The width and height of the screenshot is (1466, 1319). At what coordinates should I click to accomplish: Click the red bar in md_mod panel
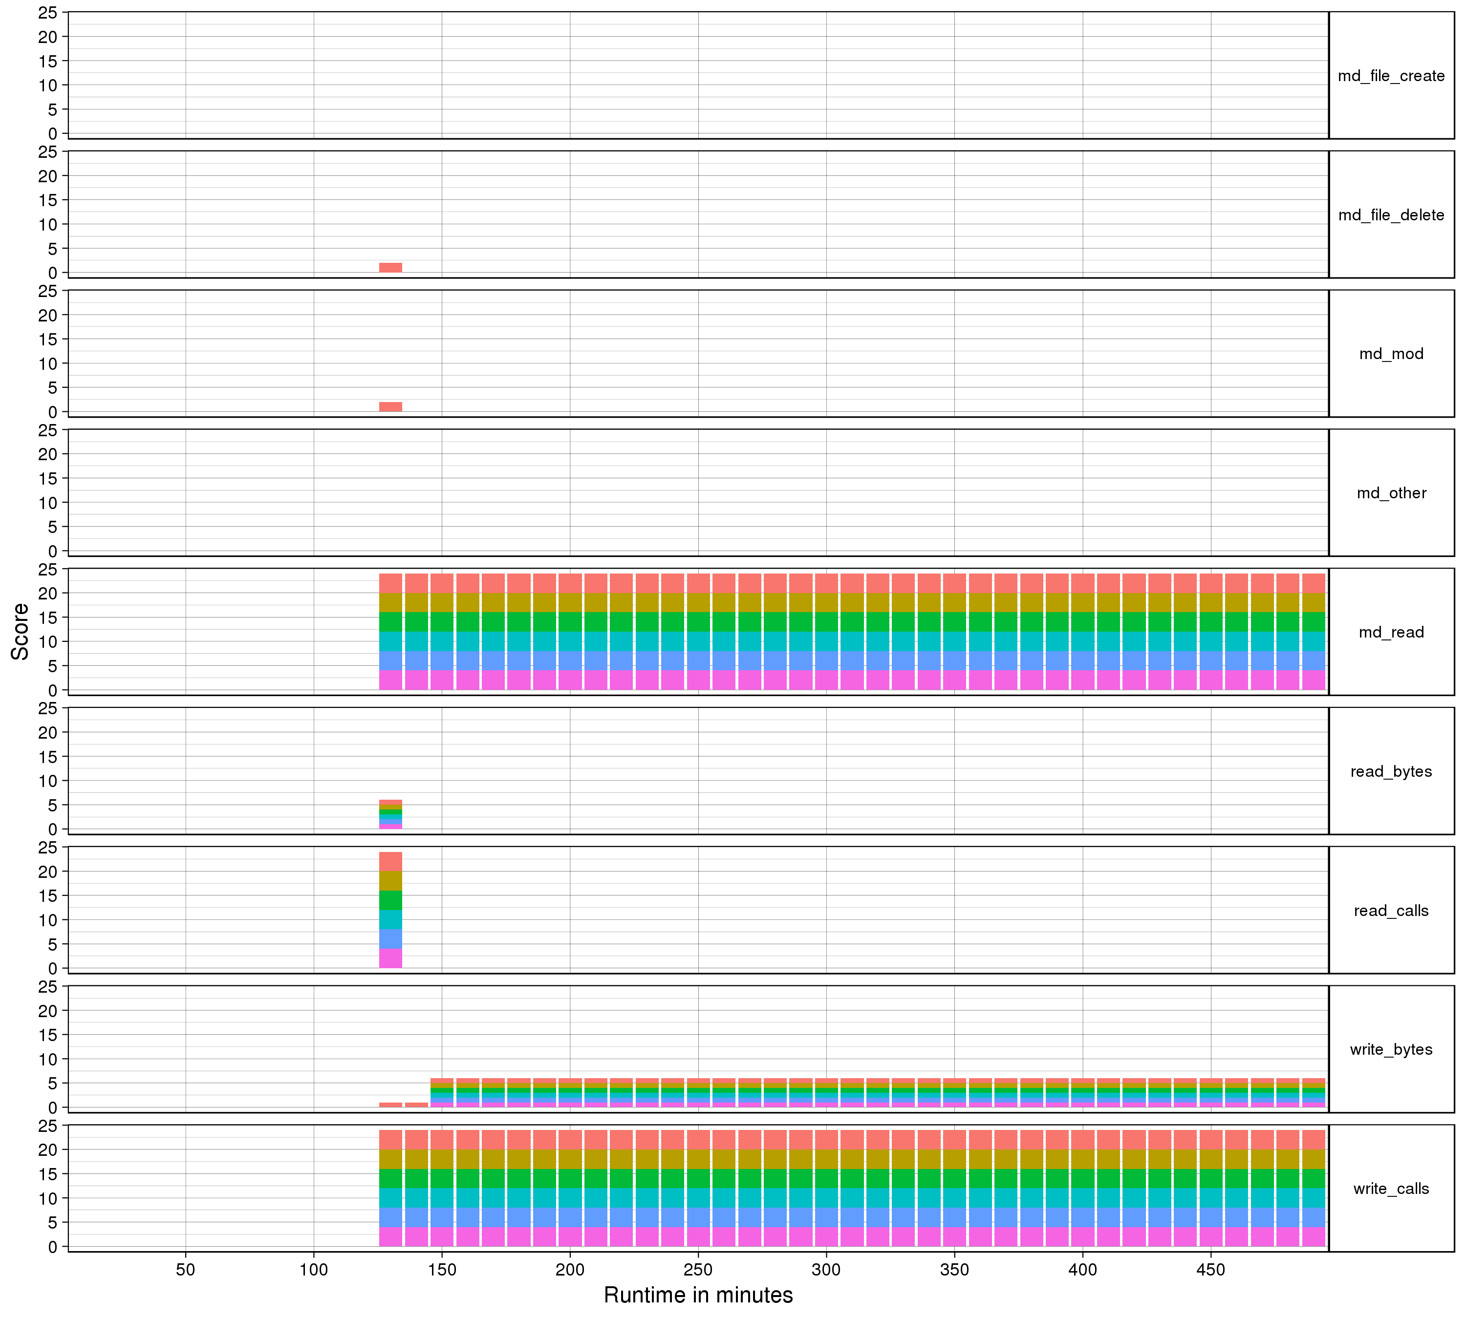tap(390, 406)
